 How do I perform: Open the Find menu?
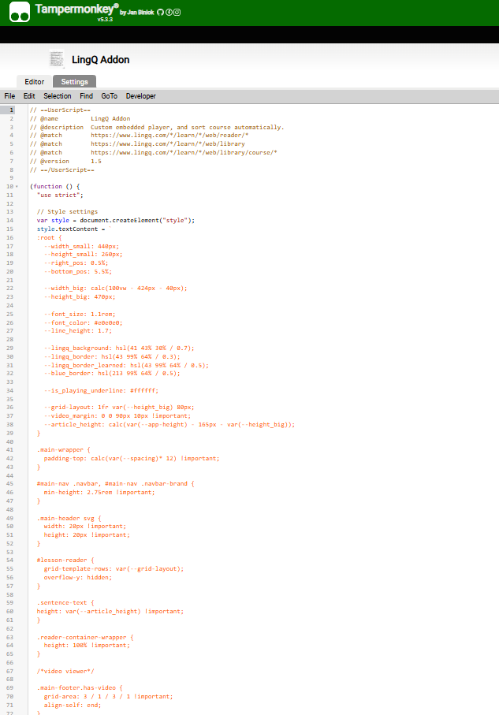tap(86, 96)
